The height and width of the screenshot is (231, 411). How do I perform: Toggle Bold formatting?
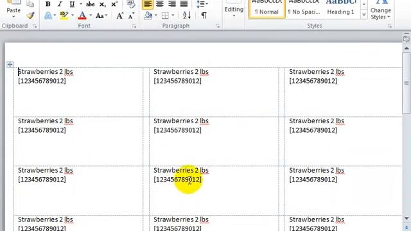(48, 4)
